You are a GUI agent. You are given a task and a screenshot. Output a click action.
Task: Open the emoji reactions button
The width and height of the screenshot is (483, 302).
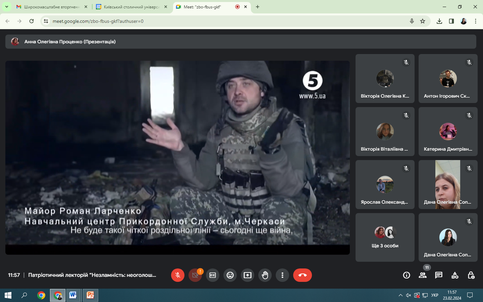click(x=230, y=275)
